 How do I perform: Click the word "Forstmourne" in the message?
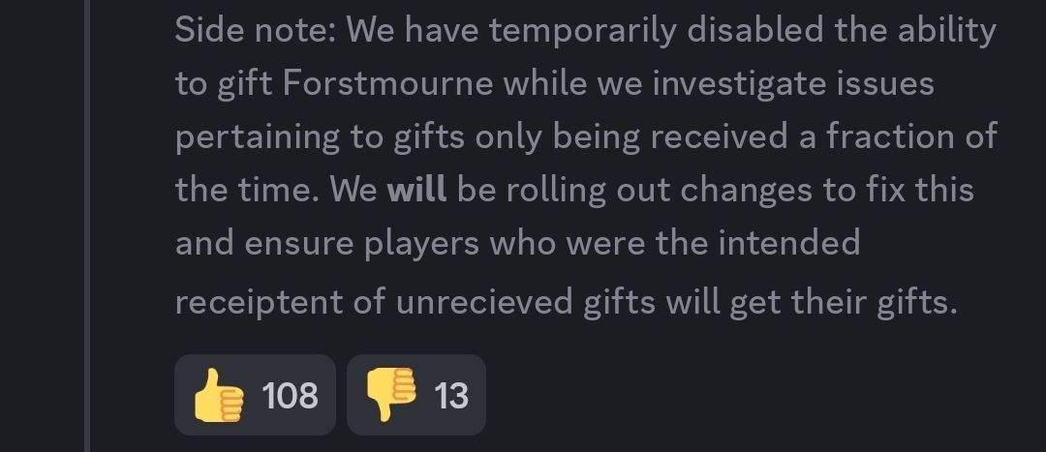point(388,84)
